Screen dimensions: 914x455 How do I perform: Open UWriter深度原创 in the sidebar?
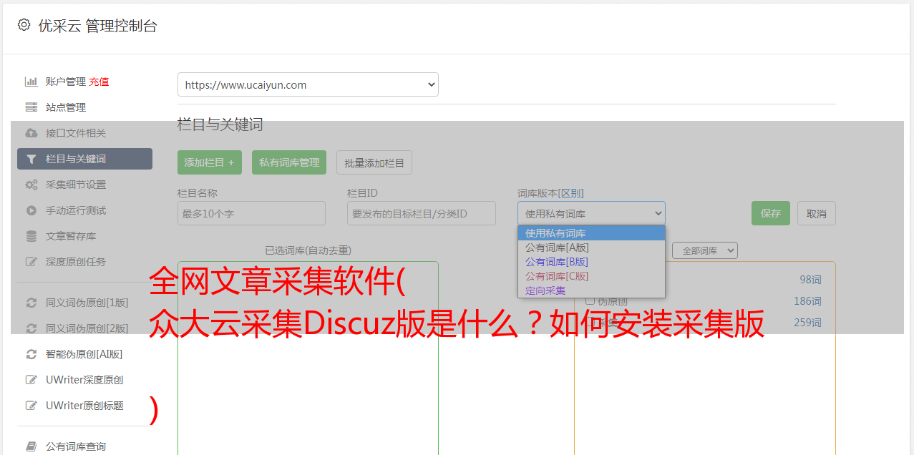(x=84, y=380)
